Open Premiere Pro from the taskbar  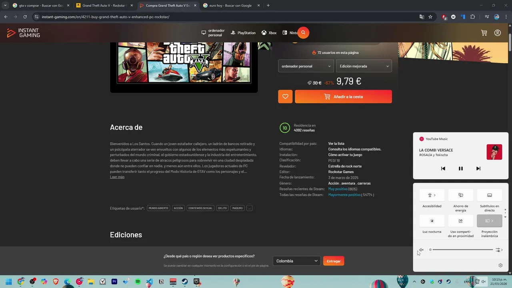tap(114, 282)
